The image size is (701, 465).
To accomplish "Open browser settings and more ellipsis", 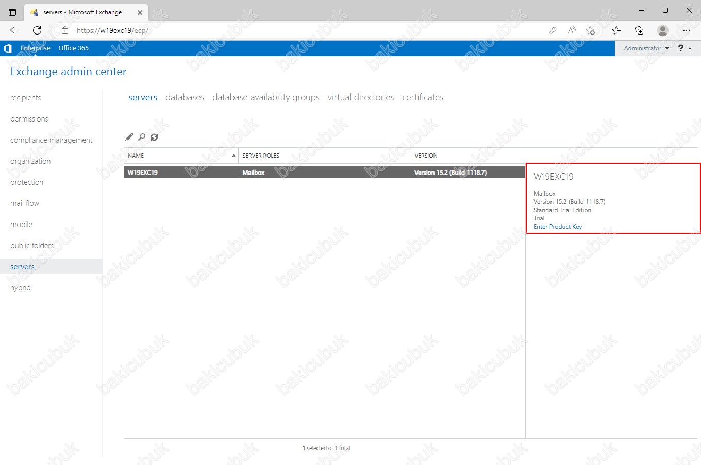I will 686,30.
